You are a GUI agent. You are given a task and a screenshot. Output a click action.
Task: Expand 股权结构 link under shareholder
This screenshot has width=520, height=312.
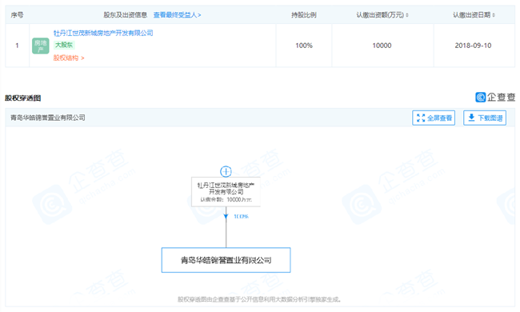click(x=69, y=58)
